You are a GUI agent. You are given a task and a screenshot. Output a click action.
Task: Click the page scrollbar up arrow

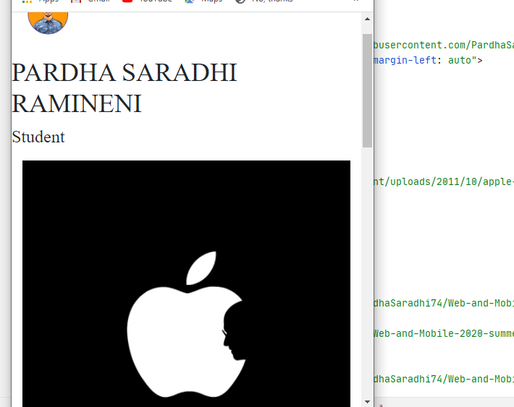367,19
